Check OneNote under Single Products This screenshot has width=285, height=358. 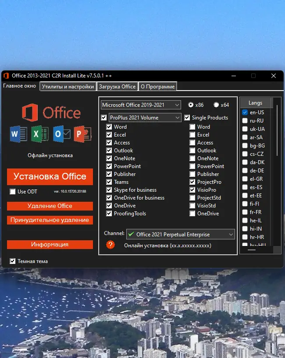click(192, 158)
